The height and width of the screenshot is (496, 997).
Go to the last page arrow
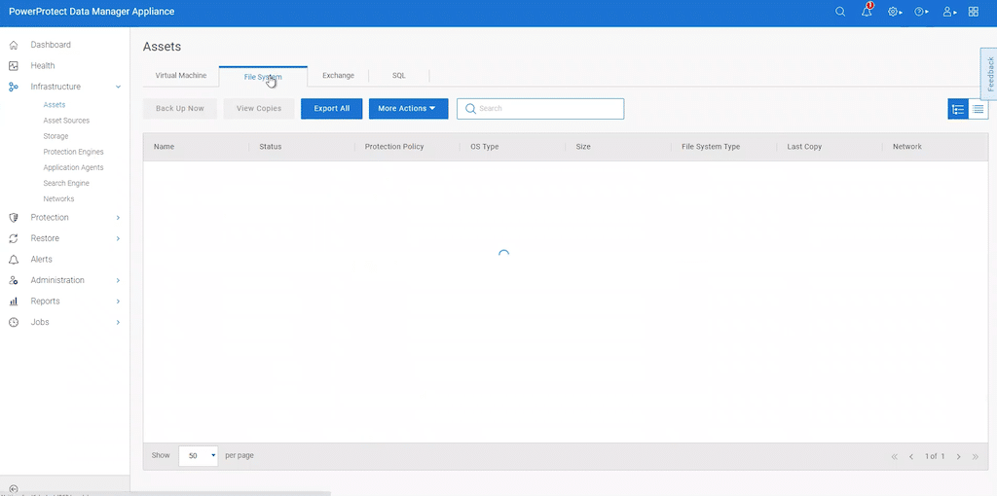tap(976, 457)
